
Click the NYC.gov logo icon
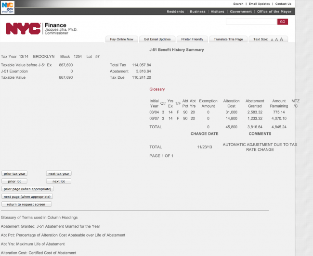point(8,7)
